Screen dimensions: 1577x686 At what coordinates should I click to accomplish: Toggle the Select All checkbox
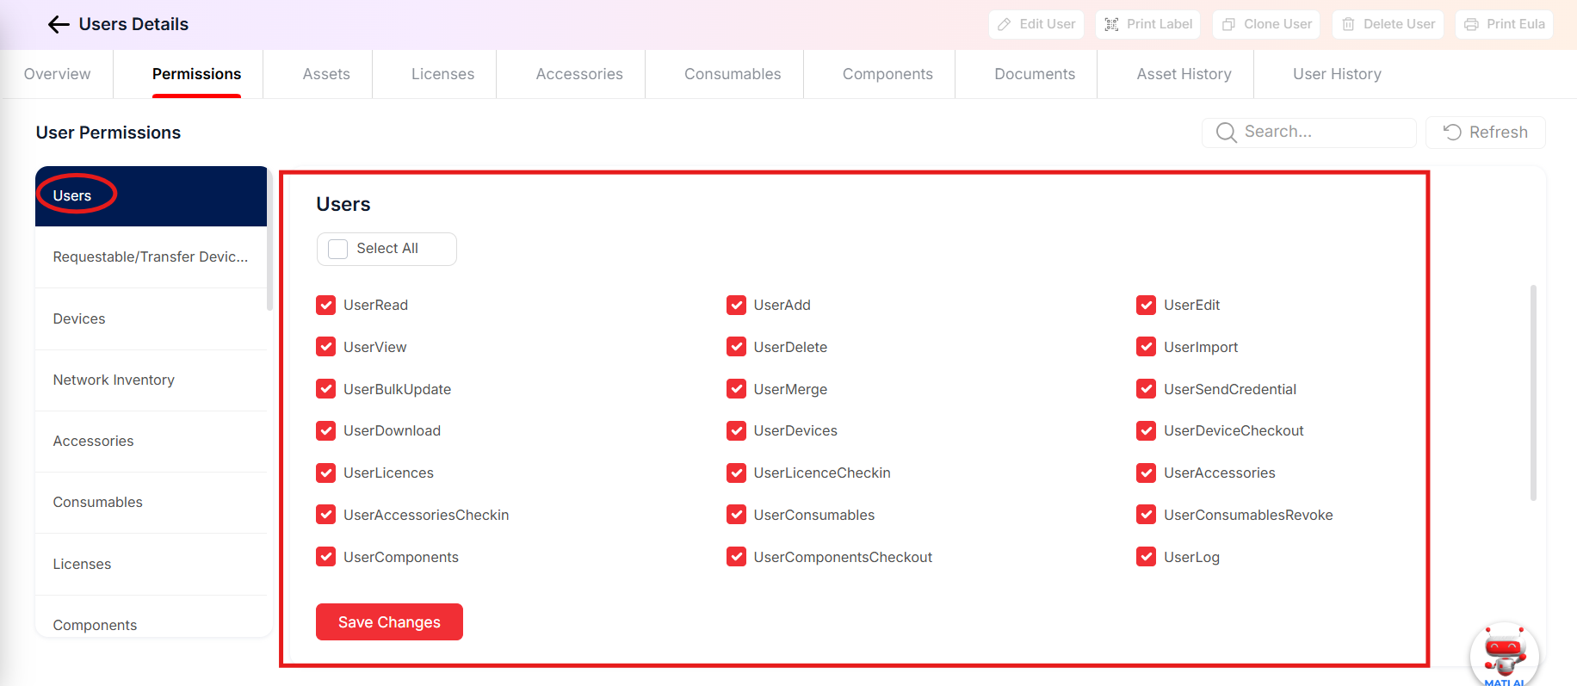click(338, 249)
